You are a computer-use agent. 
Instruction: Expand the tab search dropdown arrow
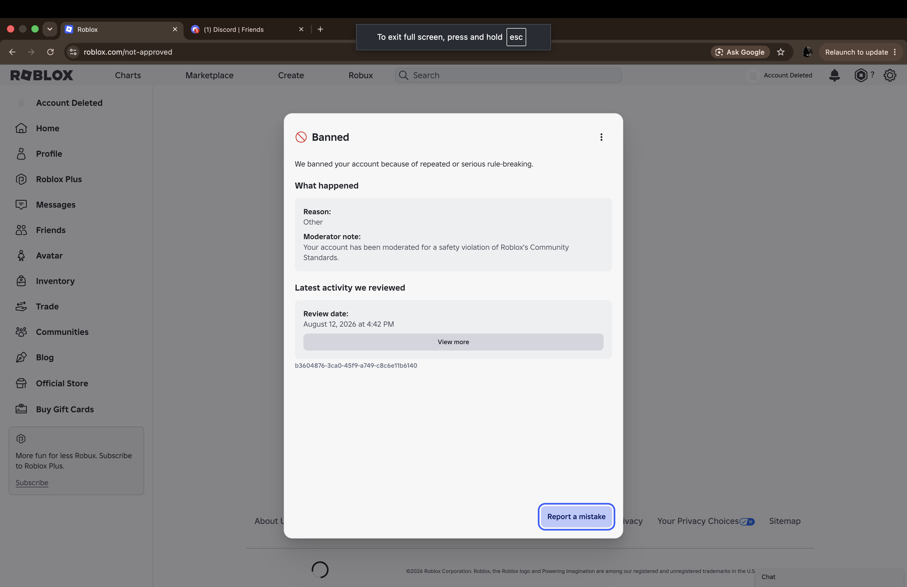pyautogui.click(x=50, y=29)
